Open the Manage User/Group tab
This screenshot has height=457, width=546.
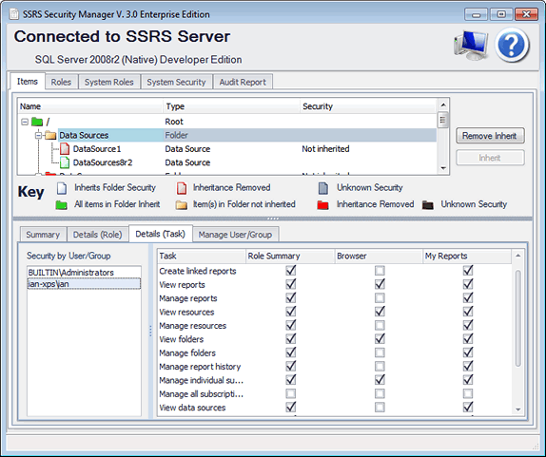235,235
